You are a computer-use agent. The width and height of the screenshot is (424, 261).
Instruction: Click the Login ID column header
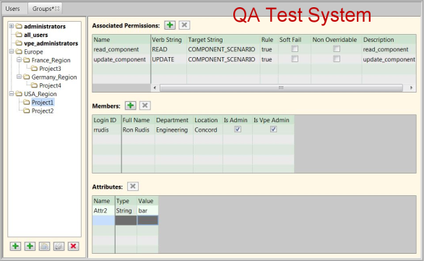pos(106,120)
